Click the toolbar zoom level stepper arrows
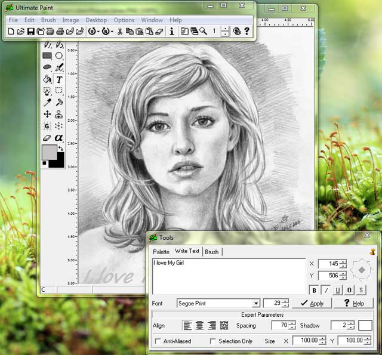Screen dimensions: 382x355 tap(225, 31)
